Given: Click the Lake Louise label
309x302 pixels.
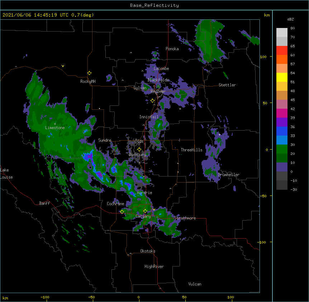Looking at the screenshot, I should point(6,174).
